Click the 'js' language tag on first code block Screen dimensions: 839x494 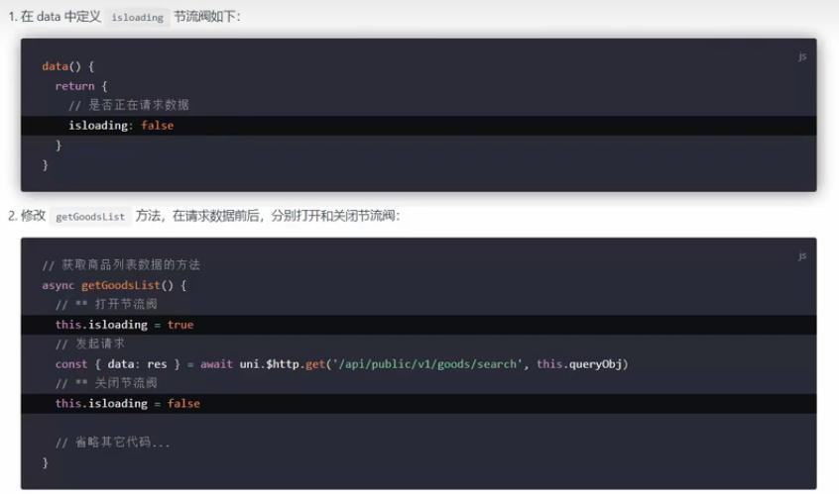[x=801, y=56]
